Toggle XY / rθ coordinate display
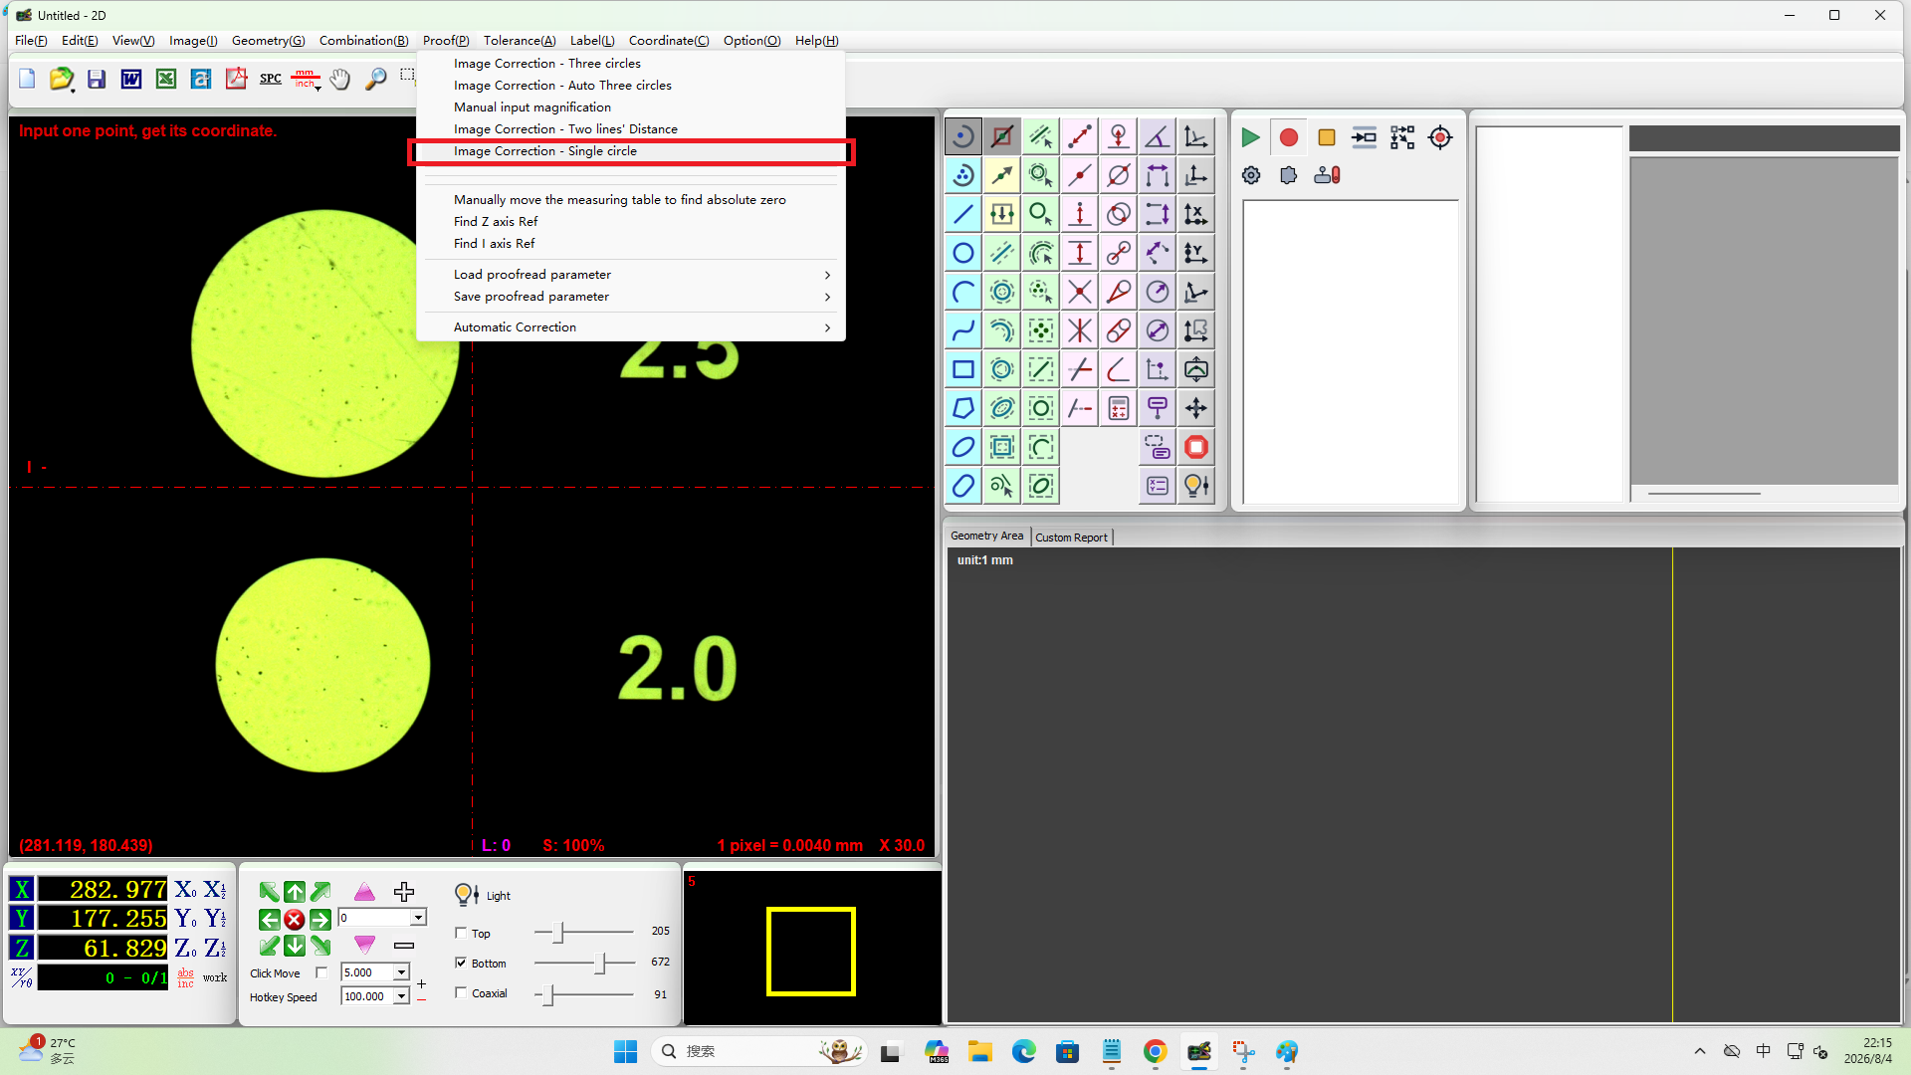Viewport: 1911px width, 1075px height. pos(22,977)
